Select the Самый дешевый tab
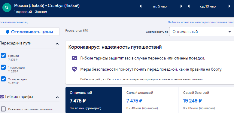This screenshot has width=234, height=113. click(x=150, y=100)
